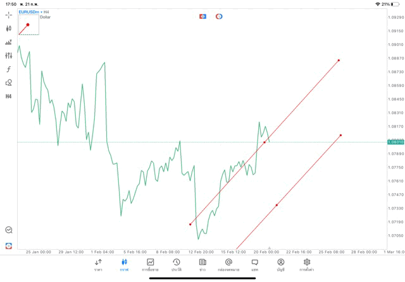Open chart line style icon
Screen dimensions: 405x282
tap(9, 42)
